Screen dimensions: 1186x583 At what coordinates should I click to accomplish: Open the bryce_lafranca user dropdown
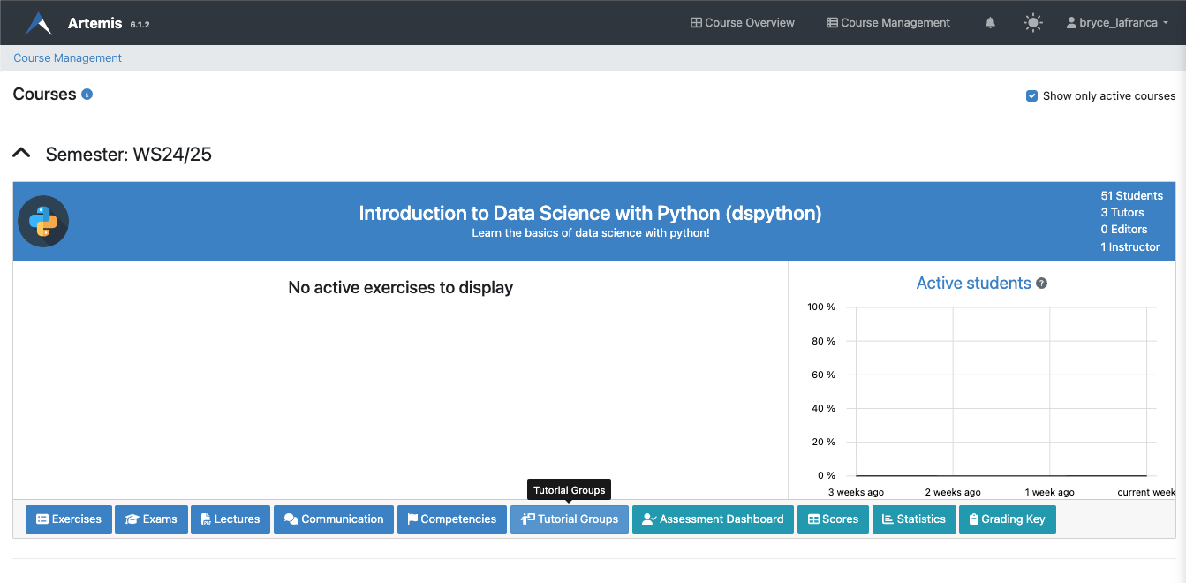click(x=1117, y=23)
